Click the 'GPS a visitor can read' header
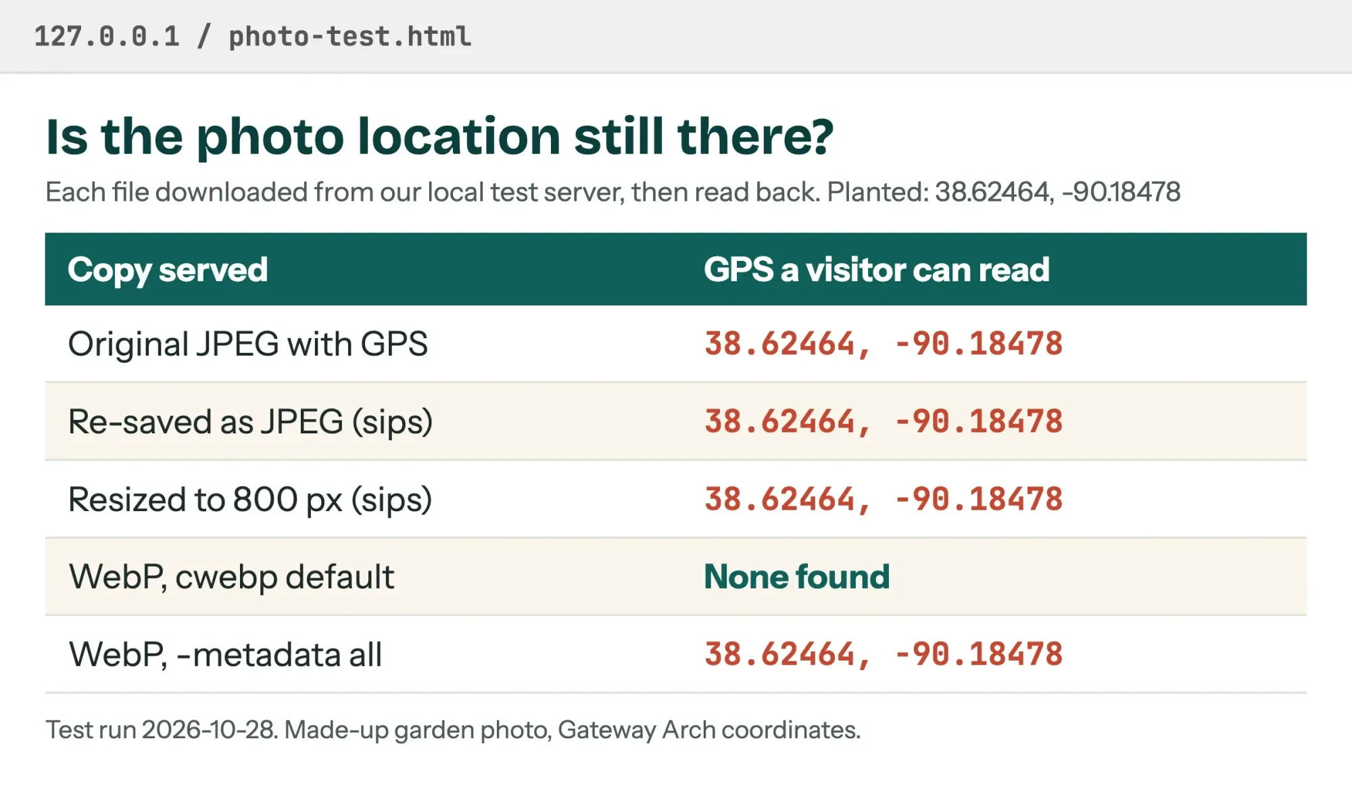The height and width of the screenshot is (789, 1352). pos(876,270)
